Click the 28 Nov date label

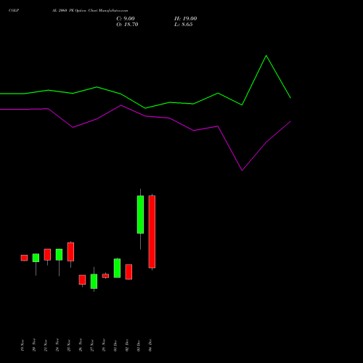104,346
